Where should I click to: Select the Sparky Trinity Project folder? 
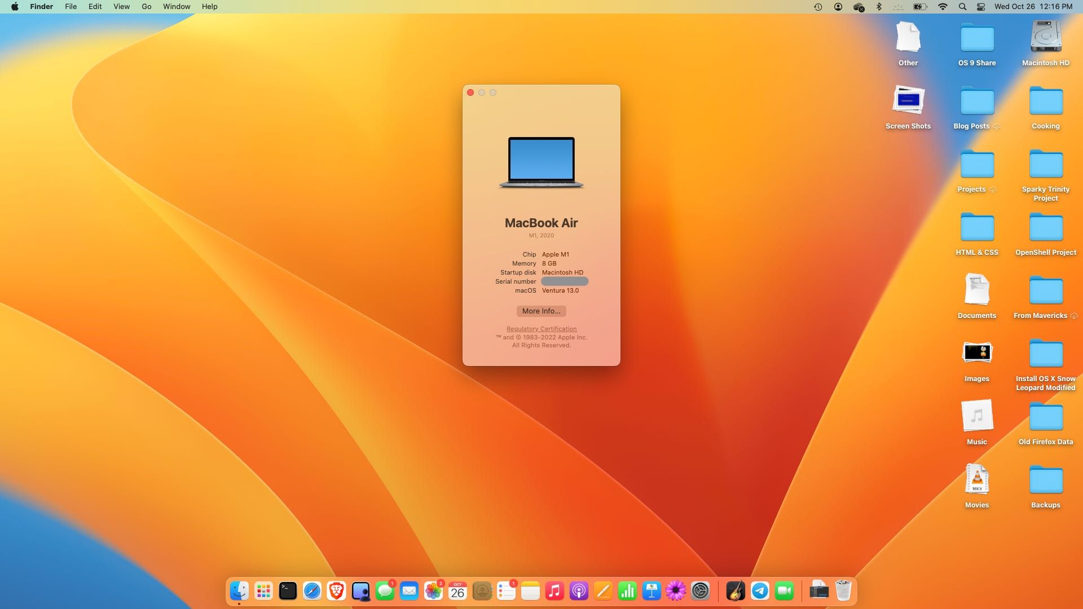pos(1046,165)
